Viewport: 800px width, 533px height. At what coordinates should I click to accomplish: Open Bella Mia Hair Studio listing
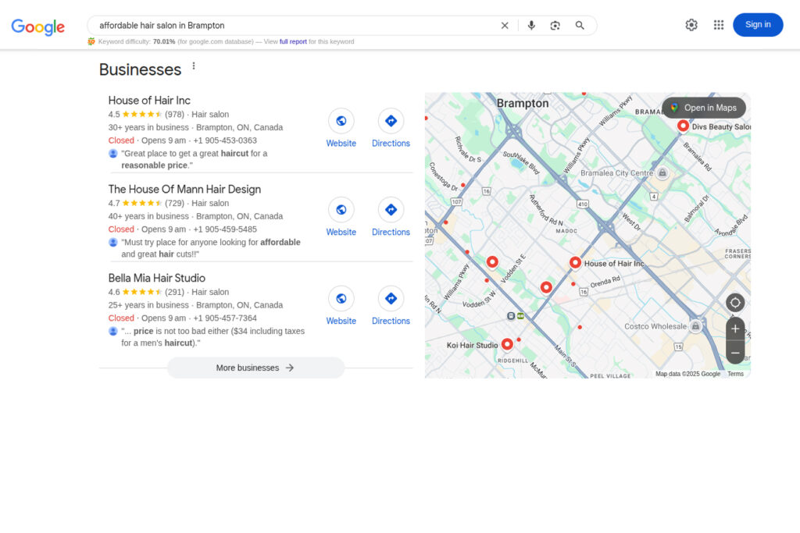coord(156,278)
